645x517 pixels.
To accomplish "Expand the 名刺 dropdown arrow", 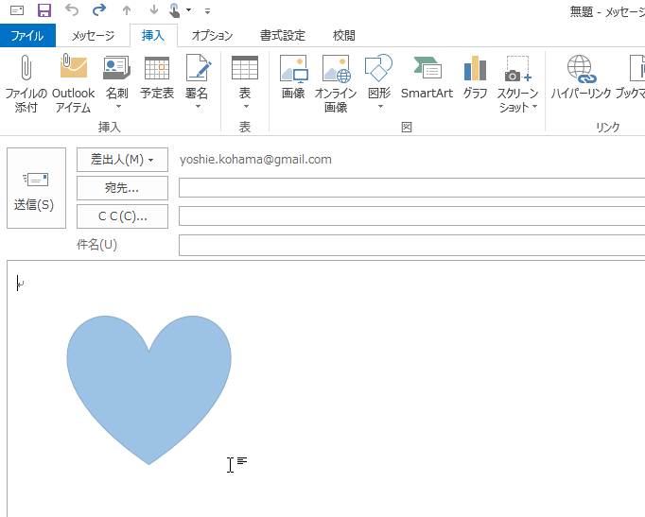I will pyautogui.click(x=118, y=107).
